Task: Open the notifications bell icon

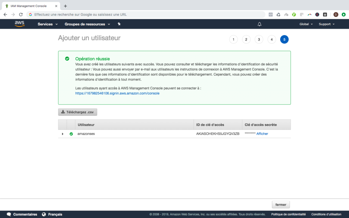Action: coord(259,24)
